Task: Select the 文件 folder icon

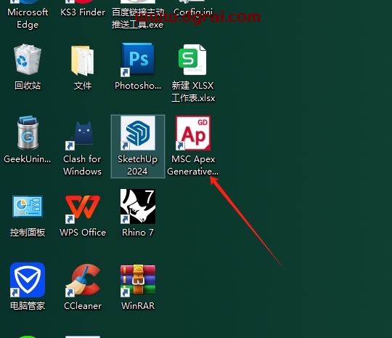Action: (83, 60)
